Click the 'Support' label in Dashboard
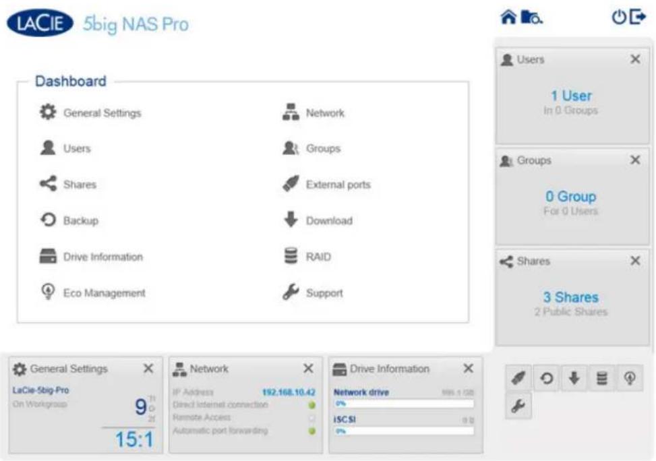 click(324, 293)
